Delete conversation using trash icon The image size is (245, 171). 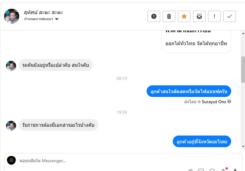pos(169,16)
